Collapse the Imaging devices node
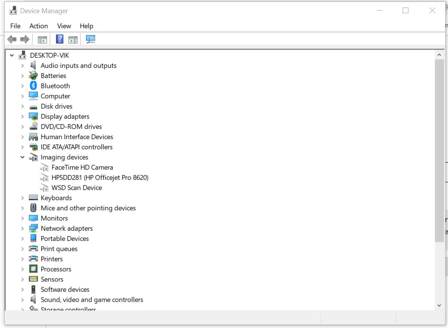The height and width of the screenshot is (328, 448). (x=22, y=157)
